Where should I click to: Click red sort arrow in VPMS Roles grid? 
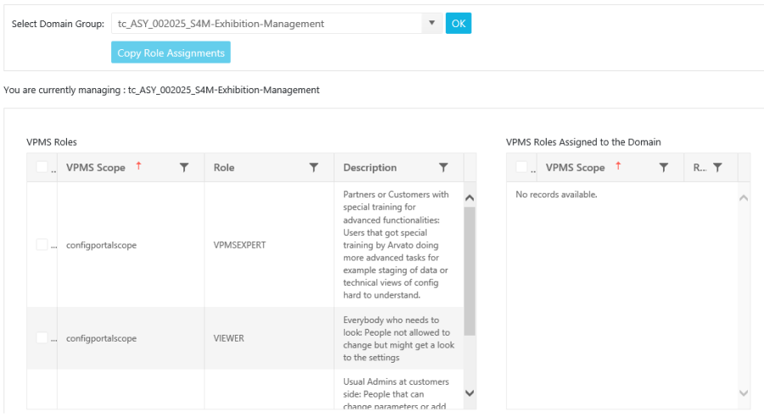tap(138, 166)
